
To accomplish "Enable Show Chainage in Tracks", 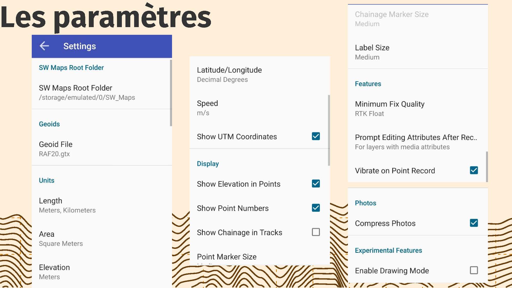I will [x=316, y=232].
